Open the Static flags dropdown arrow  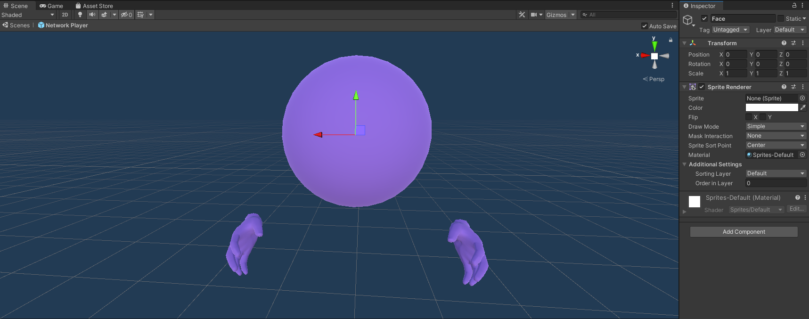[x=804, y=18]
